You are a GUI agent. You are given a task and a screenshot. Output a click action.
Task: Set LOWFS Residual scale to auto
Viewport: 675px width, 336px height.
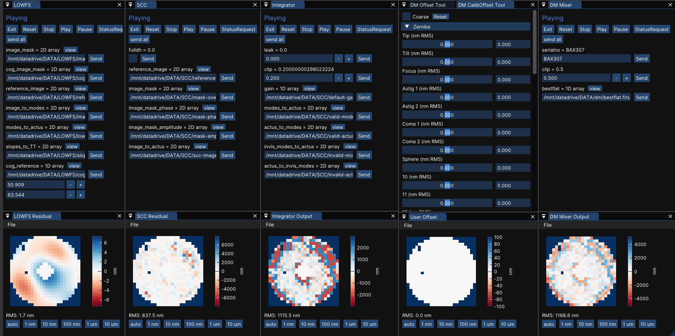click(x=13, y=324)
